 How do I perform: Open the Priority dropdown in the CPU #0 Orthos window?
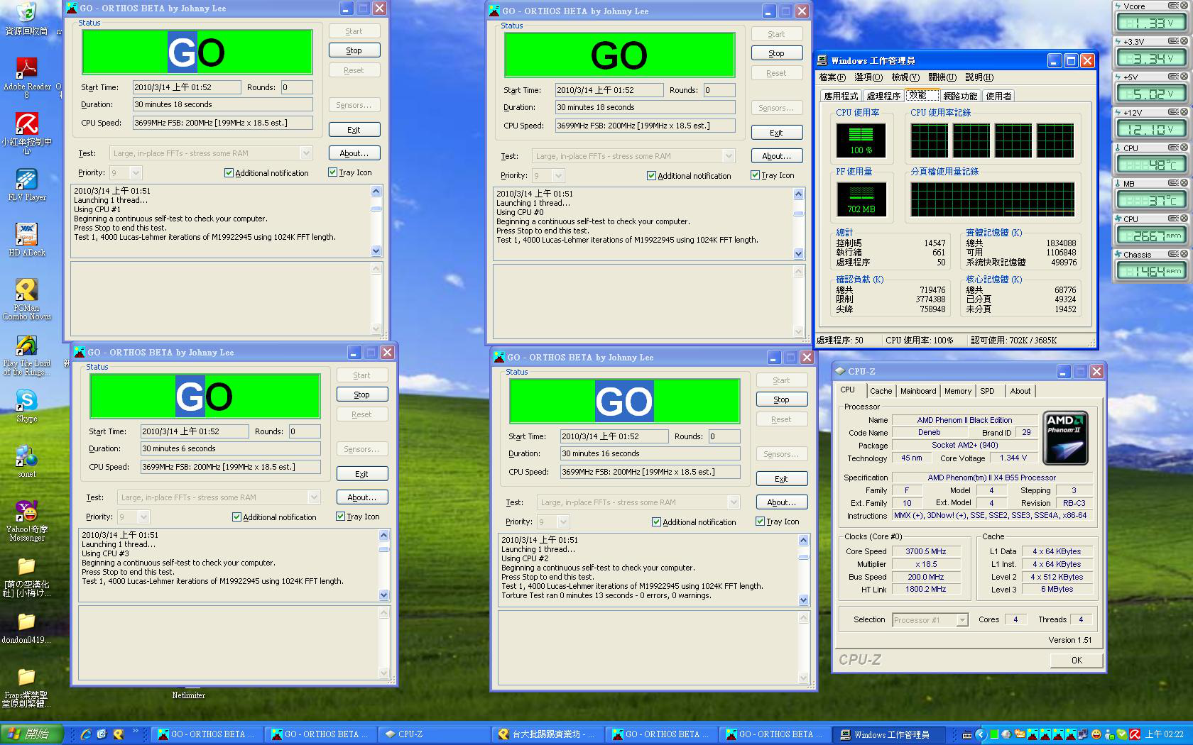tap(559, 176)
